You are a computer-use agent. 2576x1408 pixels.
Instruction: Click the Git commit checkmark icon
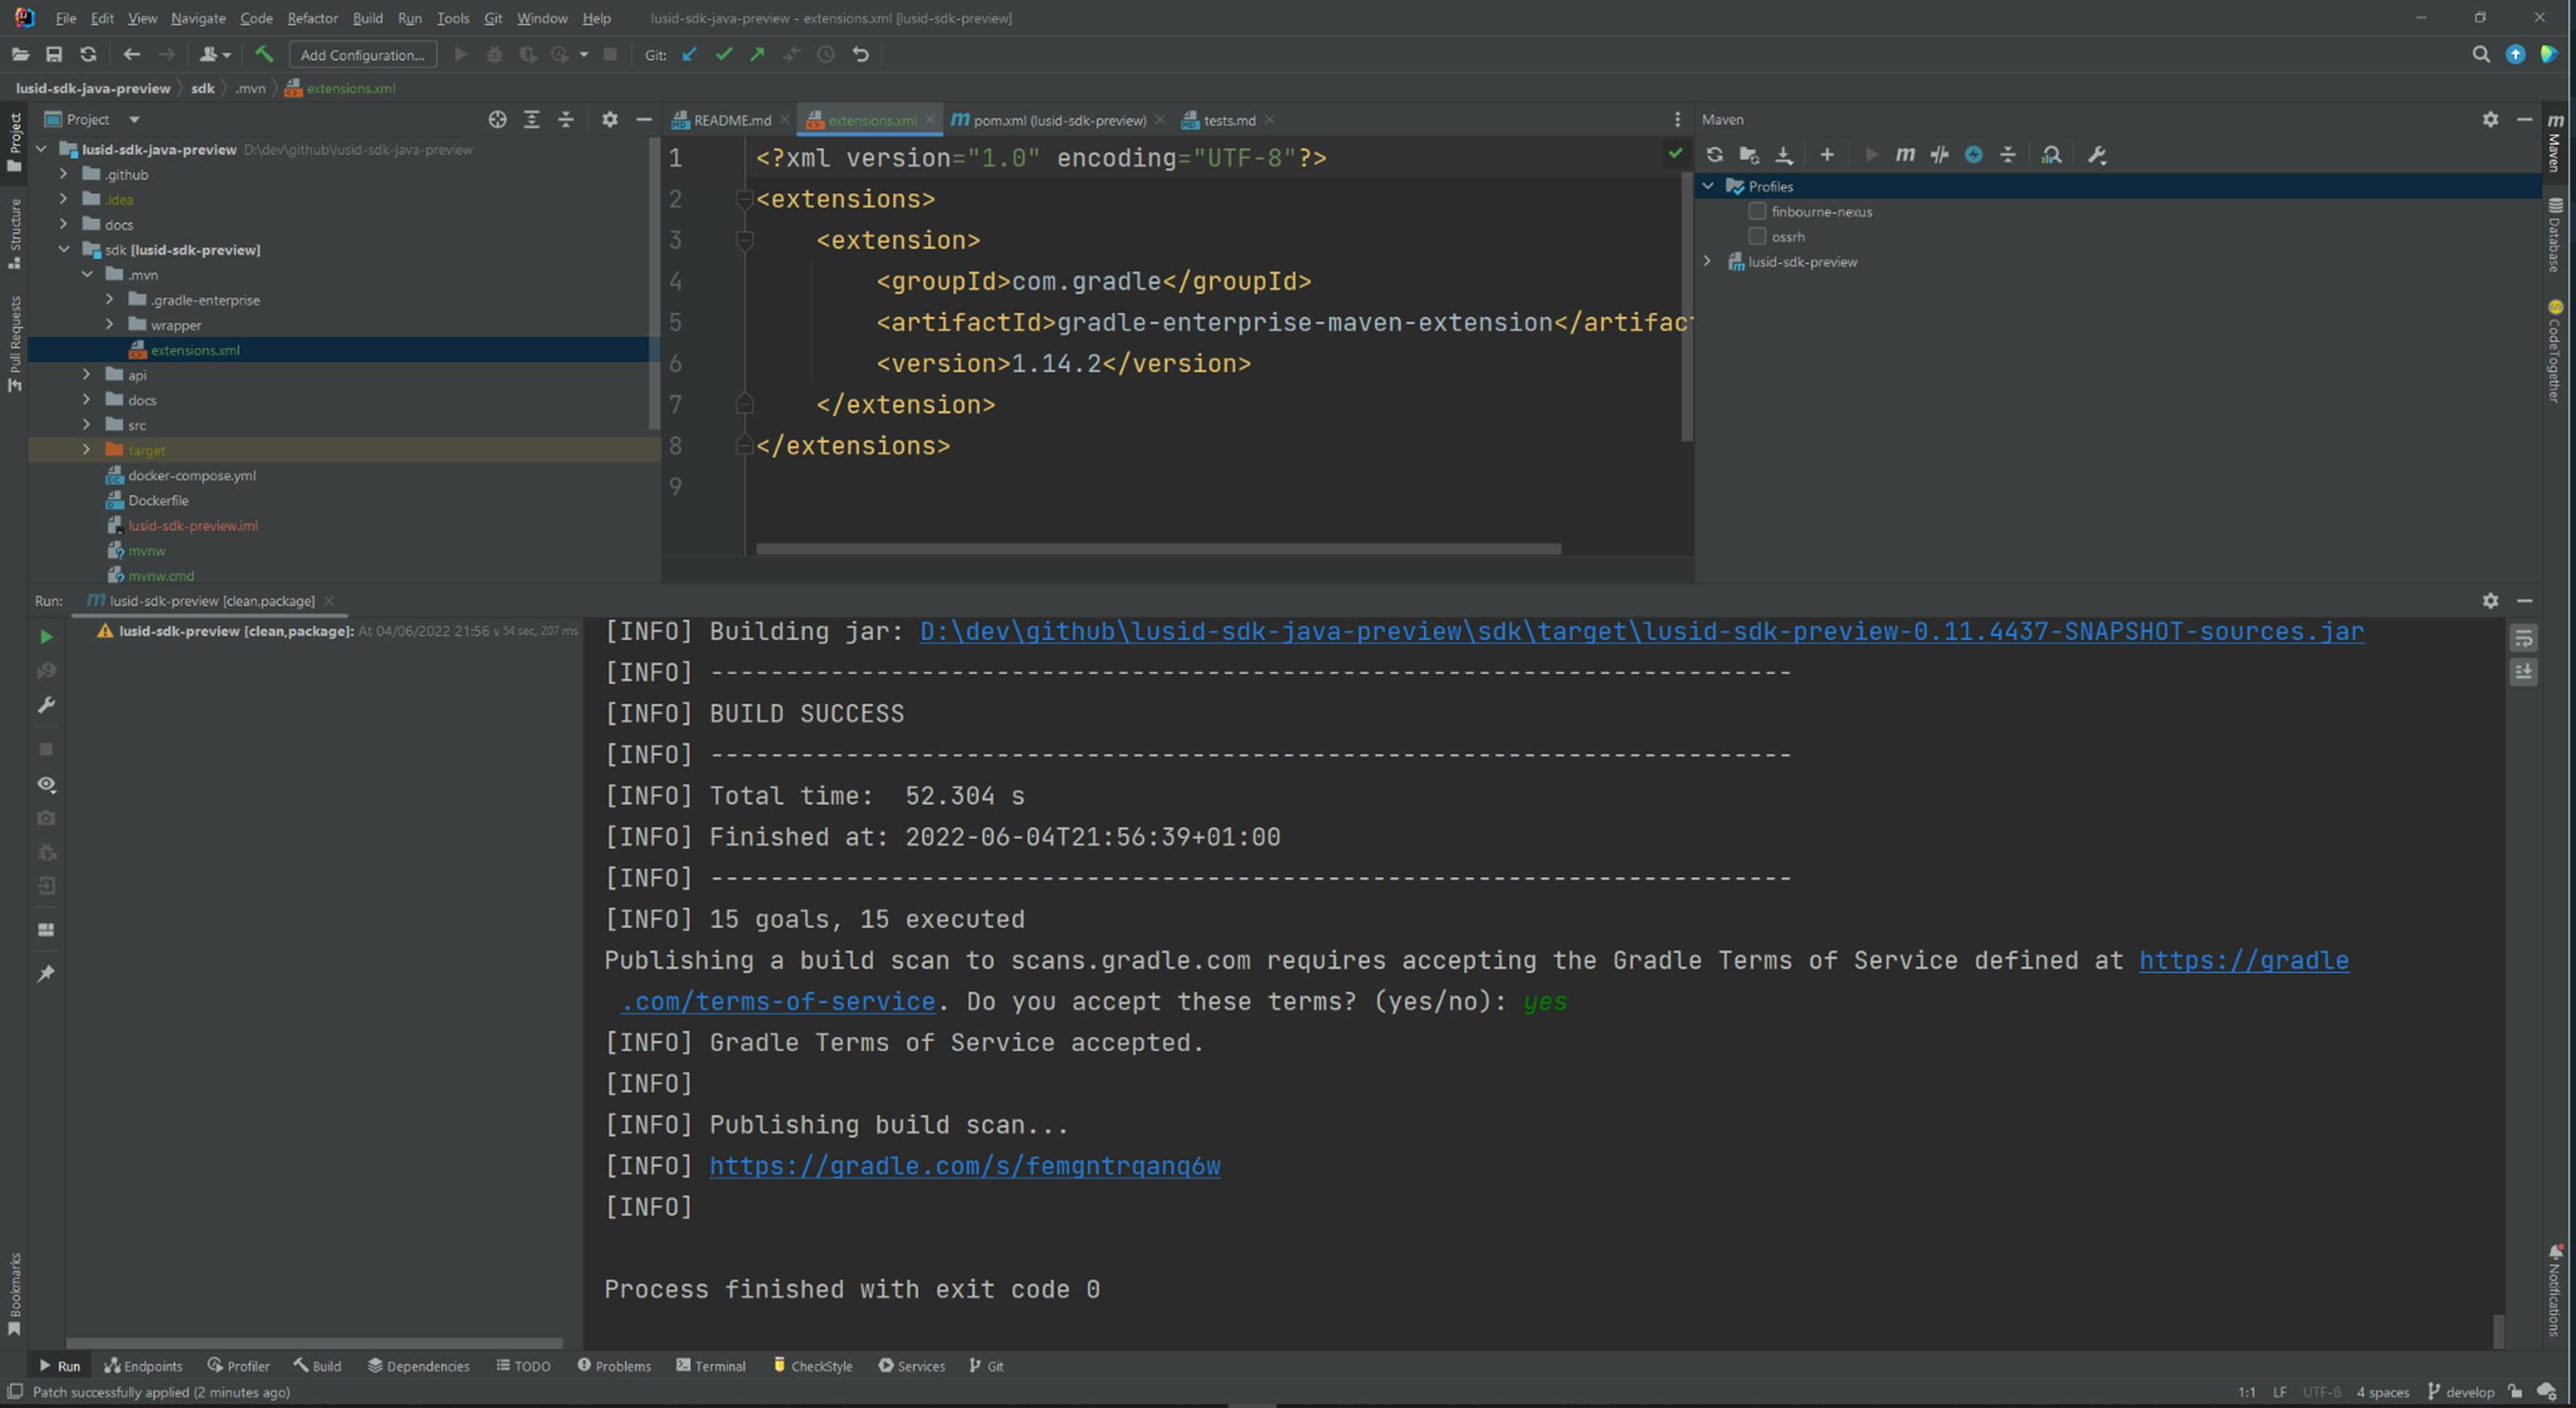pos(724,55)
